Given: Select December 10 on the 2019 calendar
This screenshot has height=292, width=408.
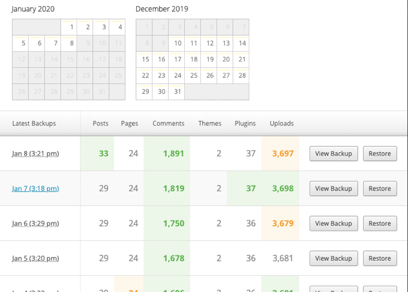Looking at the screenshot, I should (x=177, y=43).
